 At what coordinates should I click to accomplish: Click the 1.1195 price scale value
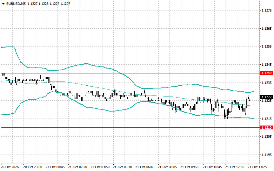pyautogui.click(x=267, y=155)
